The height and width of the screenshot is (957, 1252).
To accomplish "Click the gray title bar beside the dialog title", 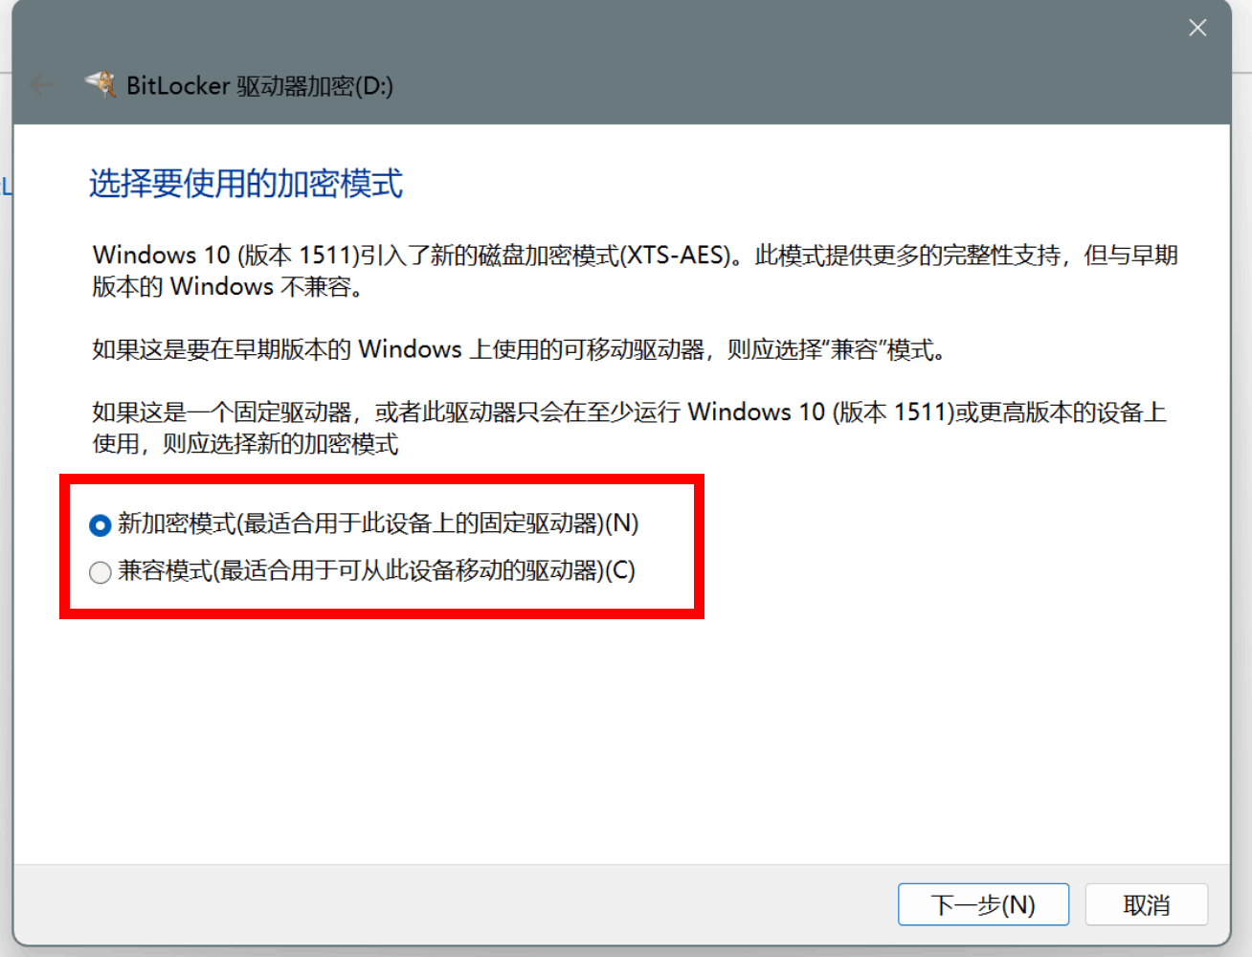I will pyautogui.click(x=766, y=86).
